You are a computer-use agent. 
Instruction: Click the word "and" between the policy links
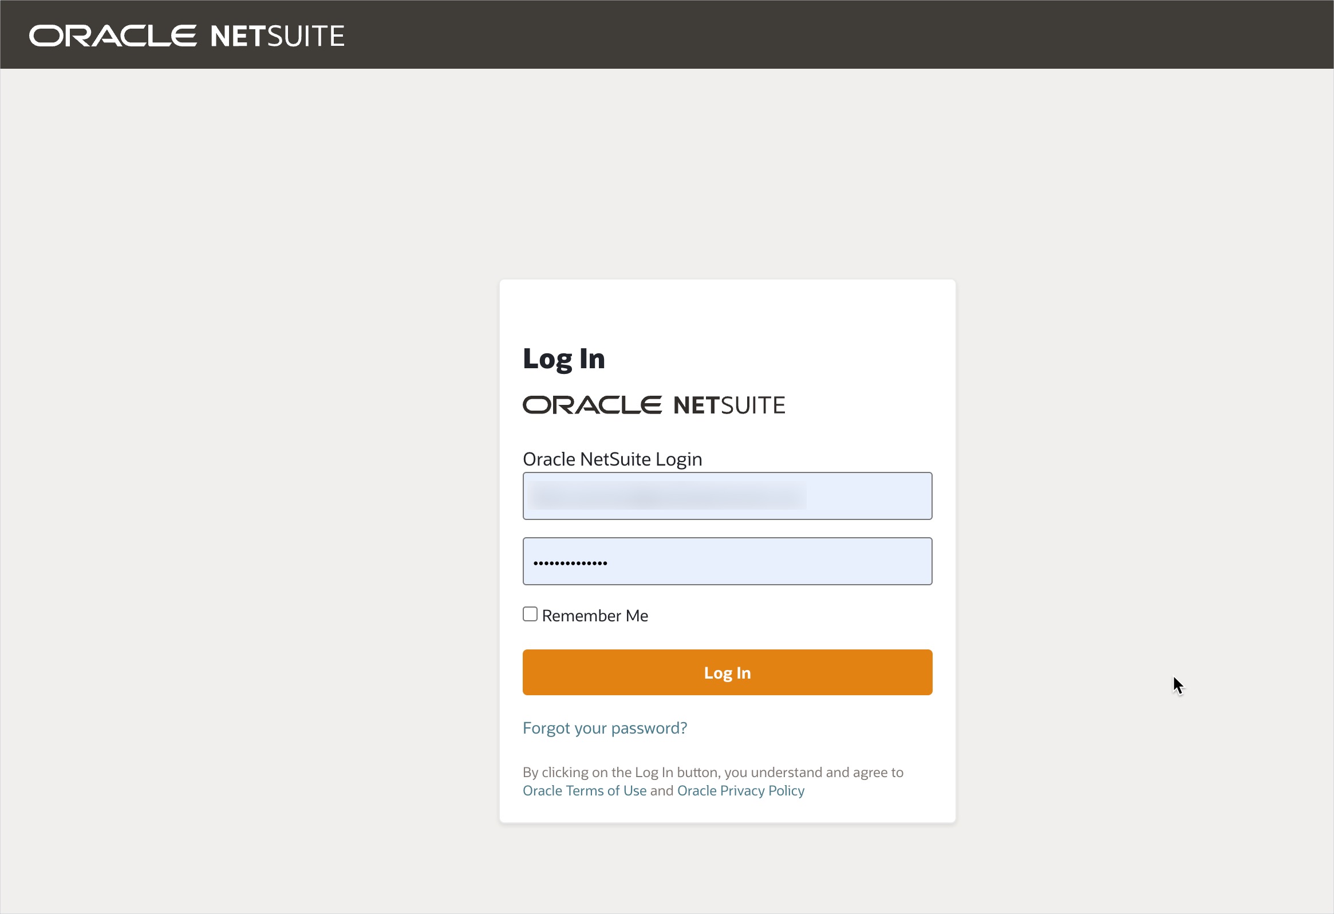coord(661,790)
